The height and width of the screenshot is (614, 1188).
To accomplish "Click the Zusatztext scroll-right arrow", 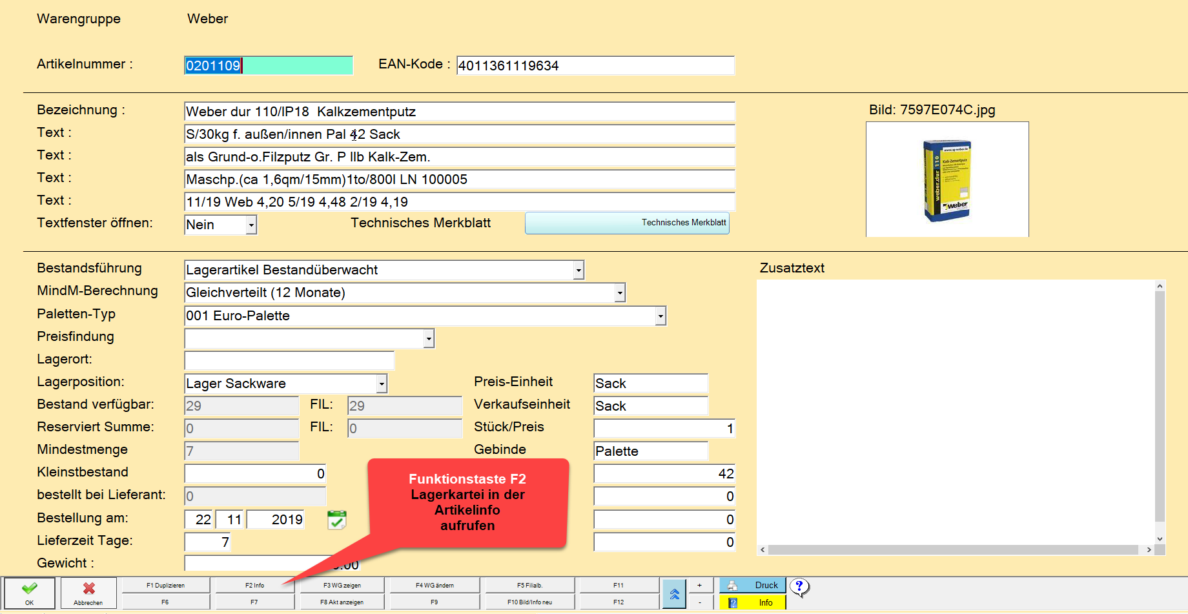I will [1149, 549].
